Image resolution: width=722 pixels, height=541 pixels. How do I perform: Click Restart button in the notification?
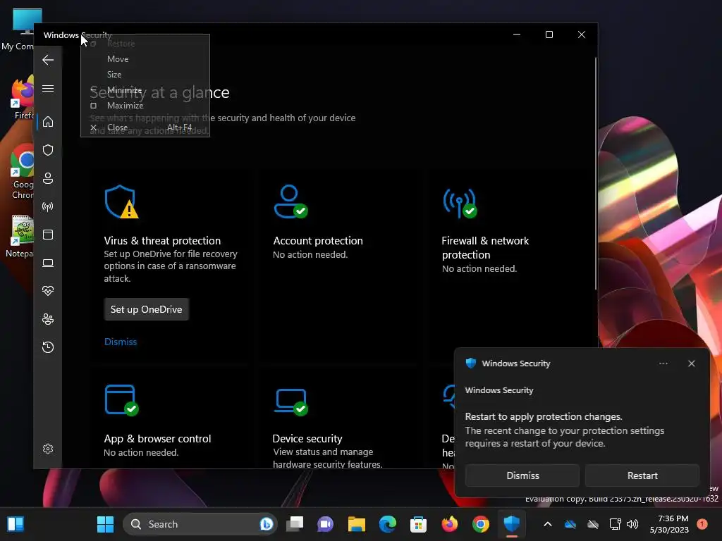(642, 475)
